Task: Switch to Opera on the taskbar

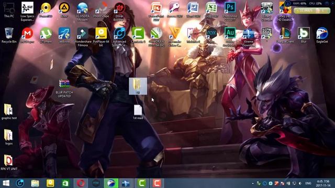Action: (81, 183)
